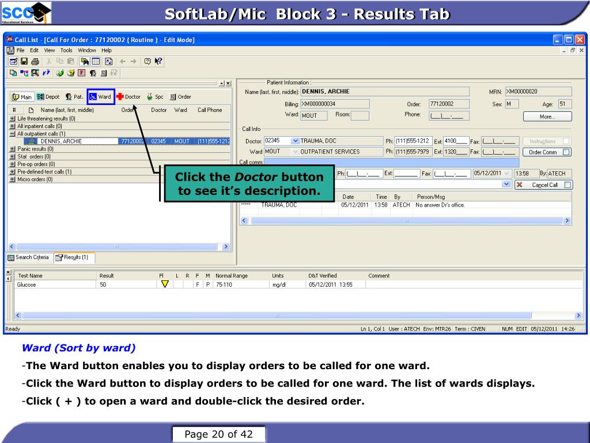Image resolution: width=590 pixels, height=443 pixels.
Task: Switch to the Search Criteria tab
Action: click(29, 257)
